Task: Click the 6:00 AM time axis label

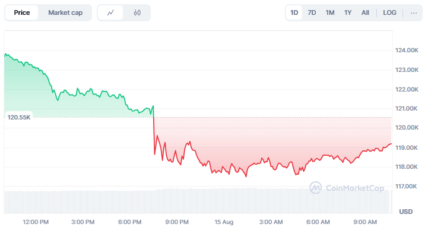Action: coord(318,222)
